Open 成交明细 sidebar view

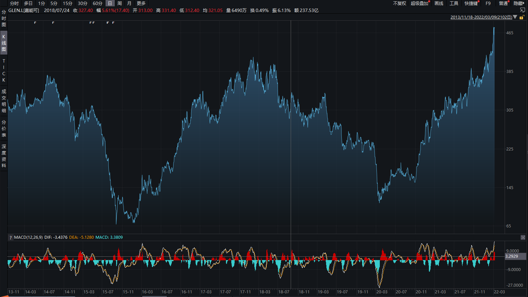click(4, 101)
